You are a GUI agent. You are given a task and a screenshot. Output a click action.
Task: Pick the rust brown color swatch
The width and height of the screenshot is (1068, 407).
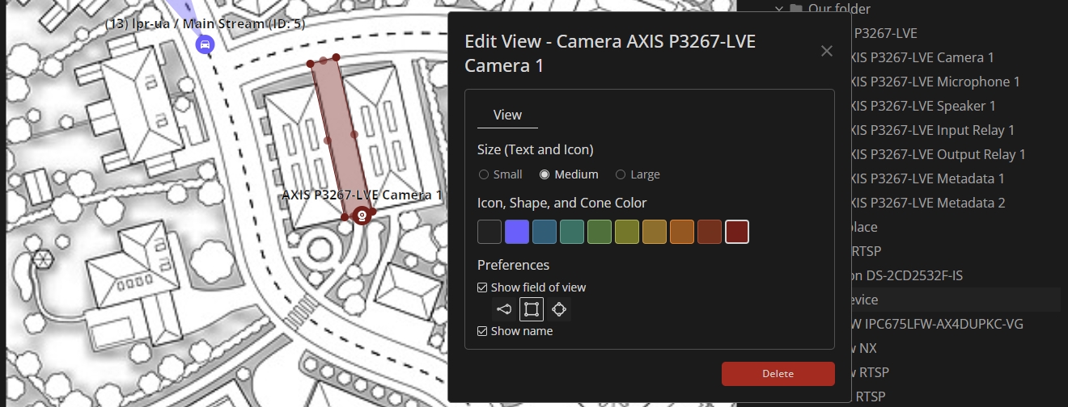(710, 232)
